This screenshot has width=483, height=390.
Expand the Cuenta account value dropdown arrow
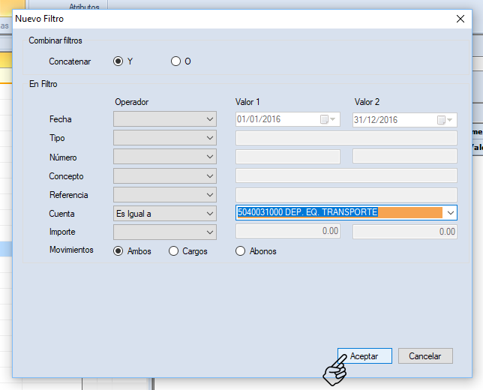pyautogui.click(x=449, y=213)
